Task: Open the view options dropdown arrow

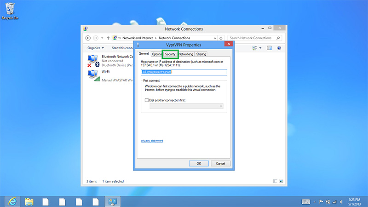Action: pyautogui.click(x=260, y=48)
